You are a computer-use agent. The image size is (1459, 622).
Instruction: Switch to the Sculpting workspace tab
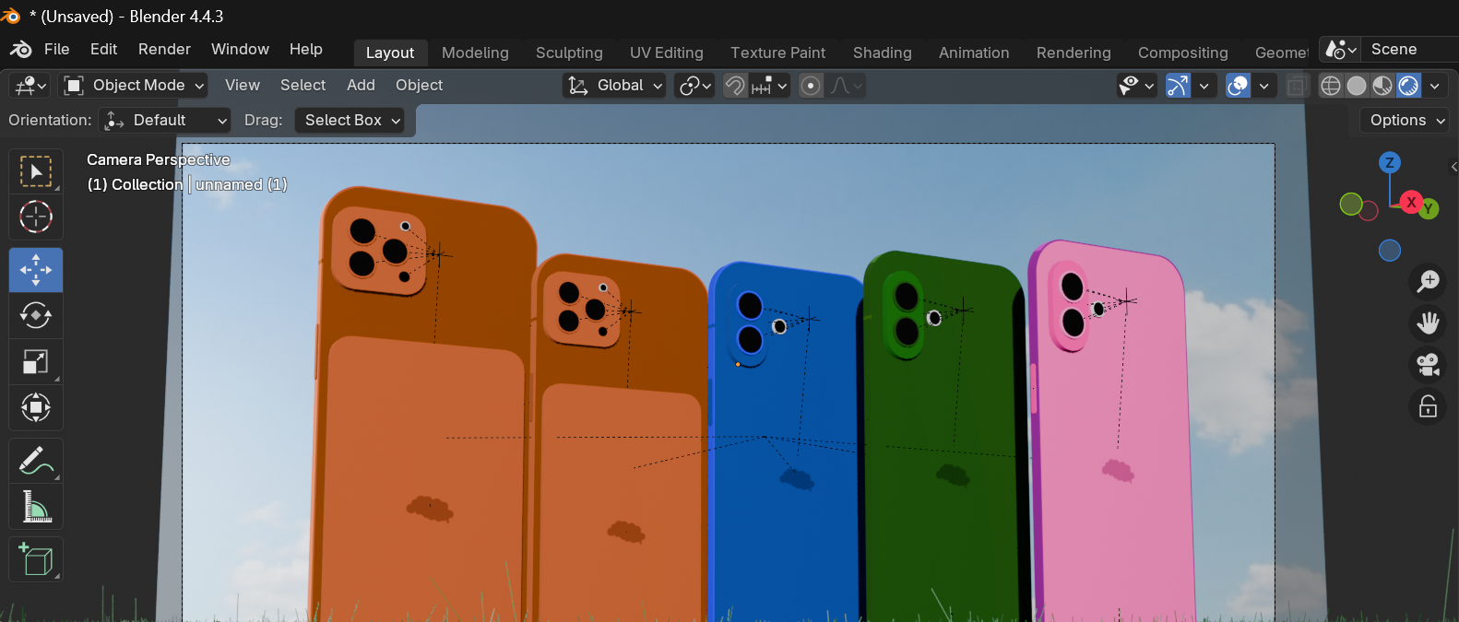click(569, 53)
